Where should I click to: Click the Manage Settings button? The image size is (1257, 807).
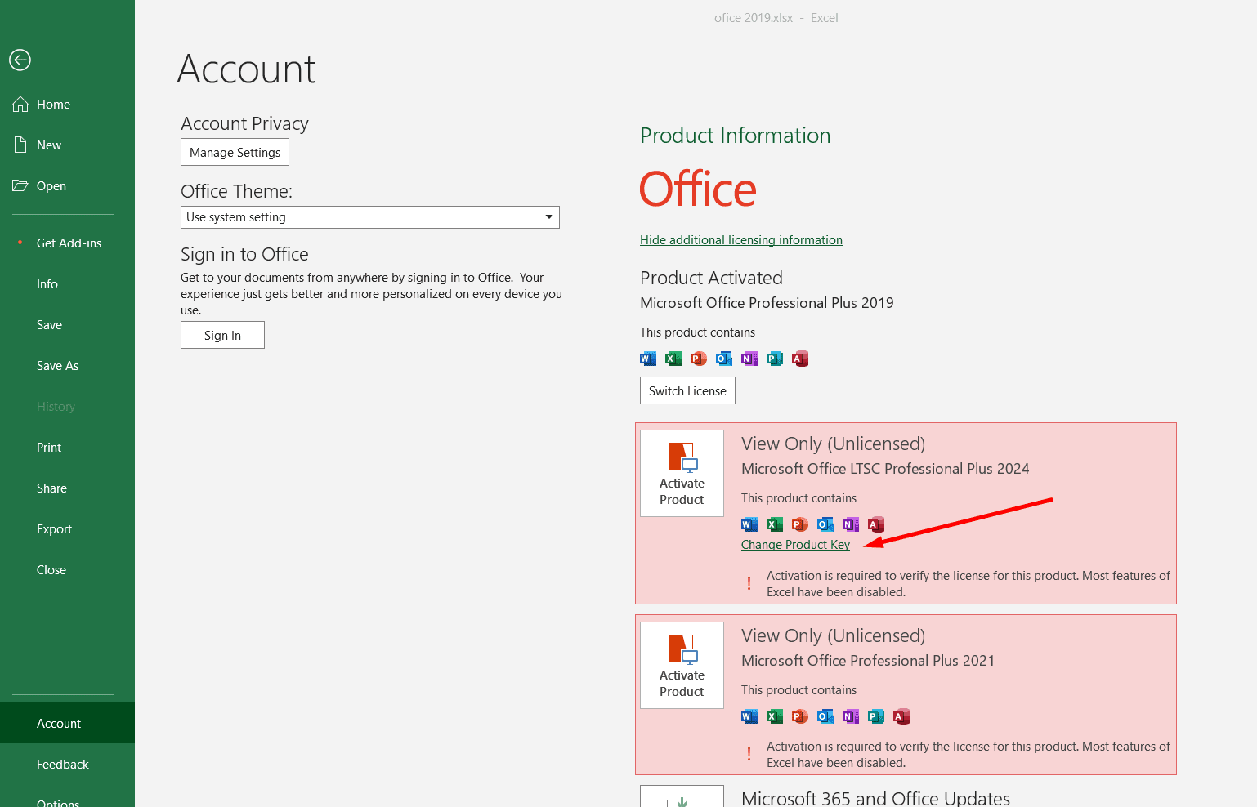click(x=235, y=153)
